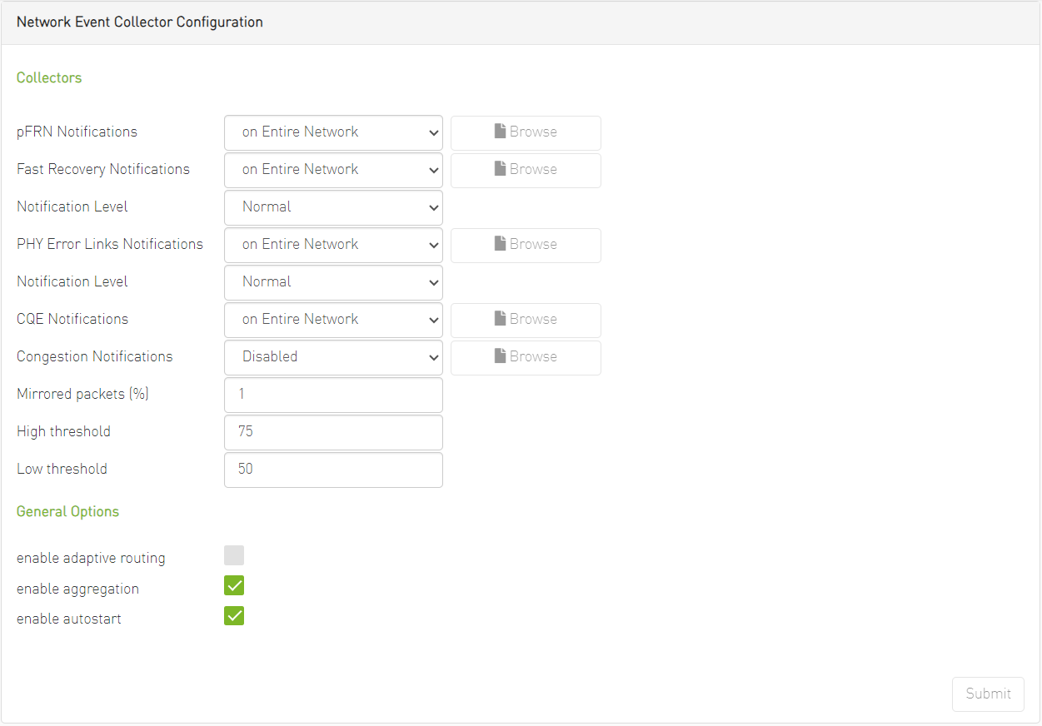
Task: Uncheck the enable aggregation checkbox
Action: (234, 586)
